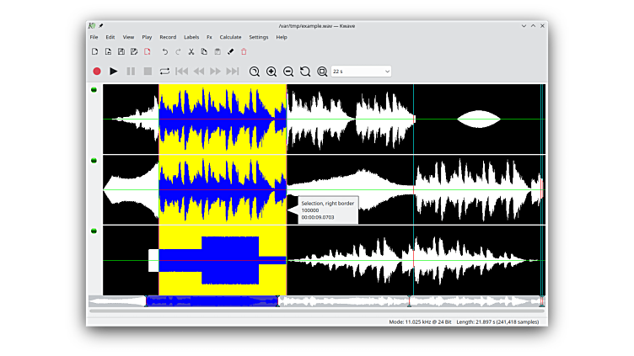Click the Cut scissors icon
The image size is (634, 356).
click(x=191, y=52)
